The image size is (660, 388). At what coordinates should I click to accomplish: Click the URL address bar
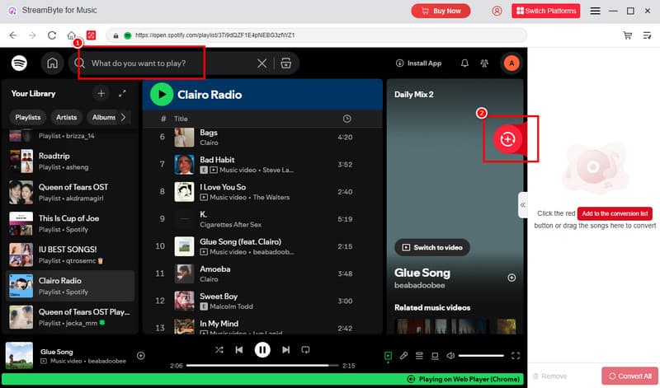click(316, 35)
